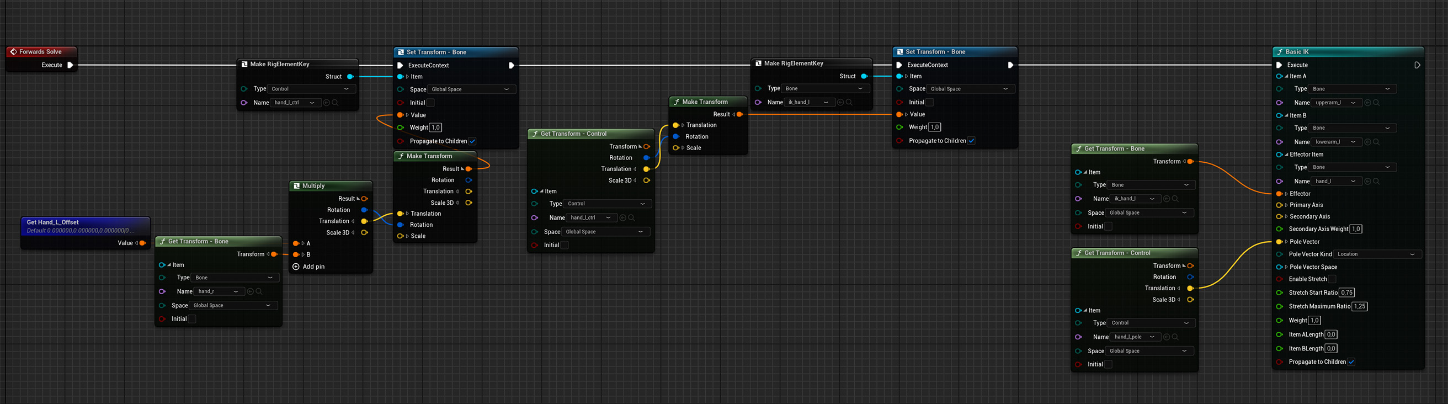Click Add pin on the Multiply node
Screen dimensions: 1448x404
pyautogui.click(x=308, y=267)
